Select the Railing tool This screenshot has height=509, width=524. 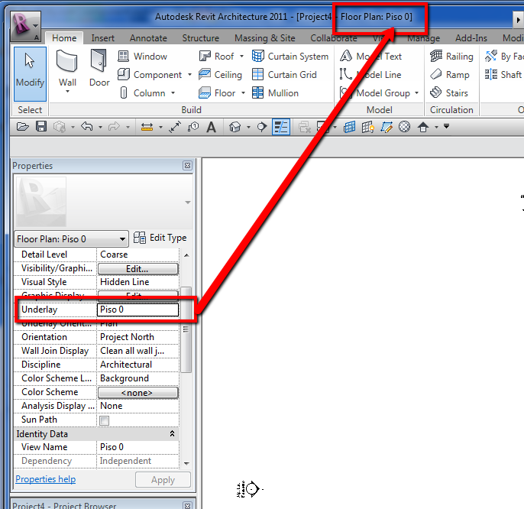point(451,57)
